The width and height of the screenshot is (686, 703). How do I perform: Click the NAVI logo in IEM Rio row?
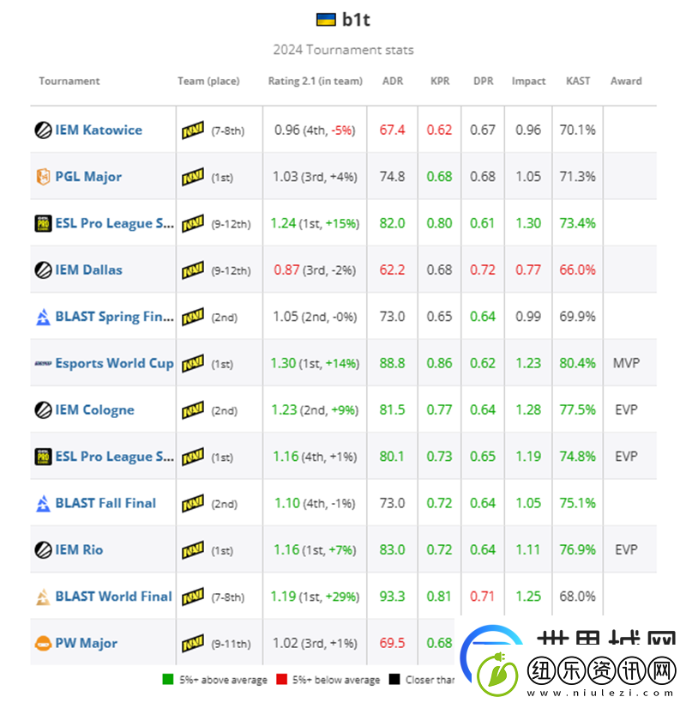[193, 550]
